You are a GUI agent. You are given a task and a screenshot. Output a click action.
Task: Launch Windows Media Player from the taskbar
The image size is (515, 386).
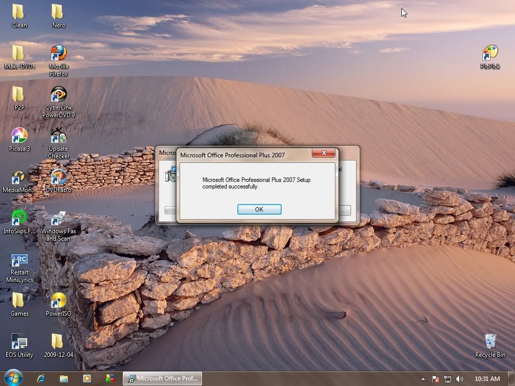tap(87, 378)
